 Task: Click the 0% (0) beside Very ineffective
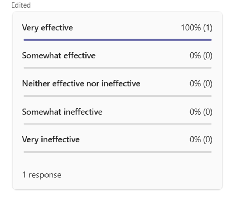tap(201, 140)
